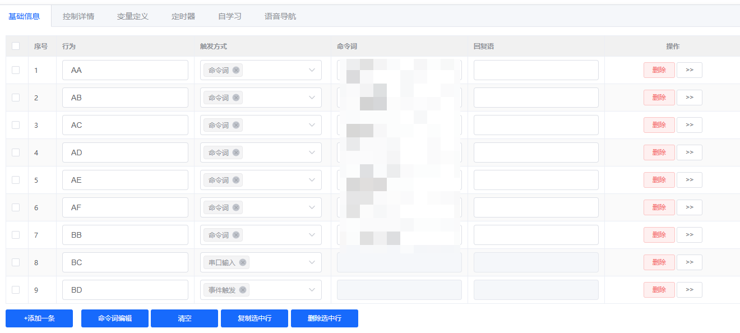Clear the 命令词 tag in row 3
Image resolution: width=740 pixels, height=333 pixels.
236,125
